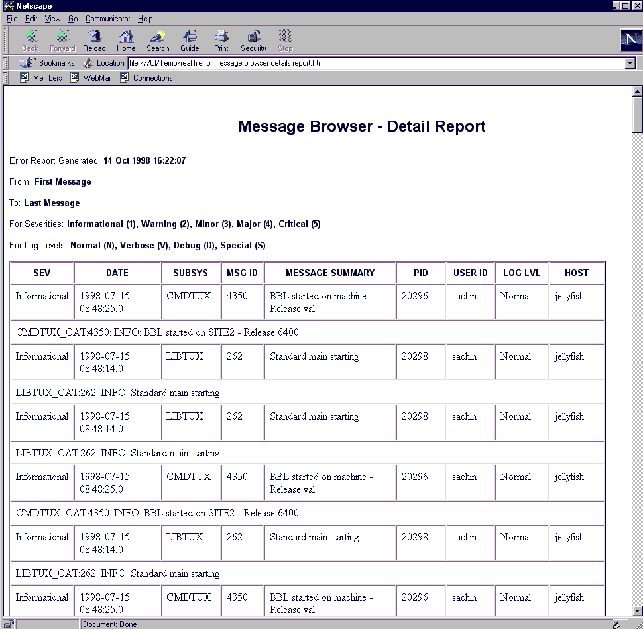This screenshot has height=629, width=643.
Task: Click the Location page proxy icon
Action: pyautogui.click(x=88, y=63)
